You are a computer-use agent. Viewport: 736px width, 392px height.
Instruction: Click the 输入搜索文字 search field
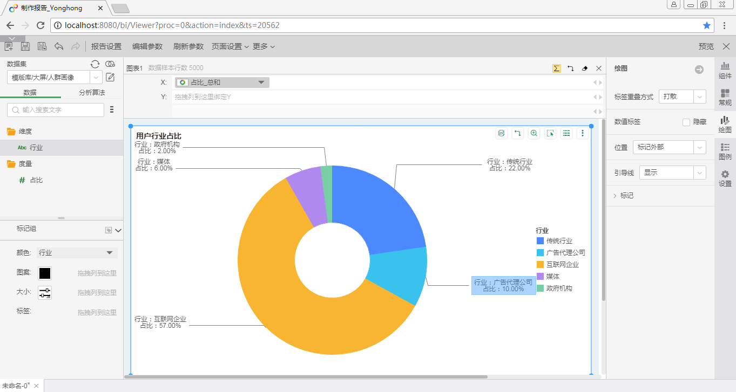pyautogui.click(x=56, y=109)
